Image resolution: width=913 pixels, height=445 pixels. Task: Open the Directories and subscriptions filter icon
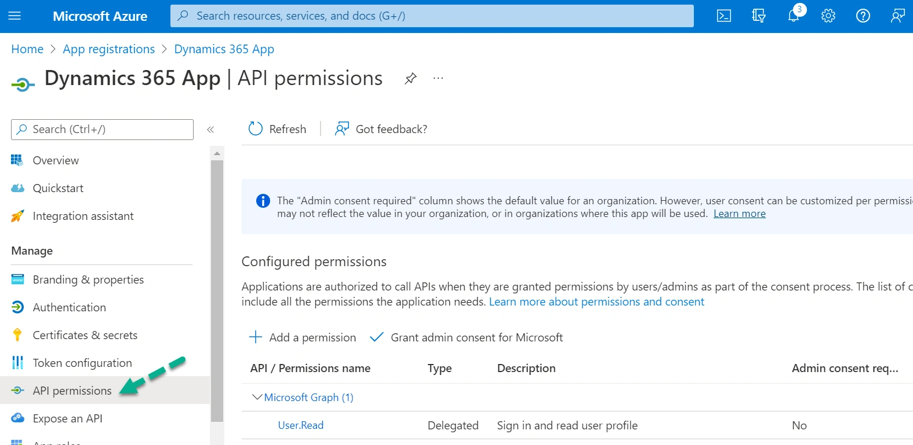[759, 16]
